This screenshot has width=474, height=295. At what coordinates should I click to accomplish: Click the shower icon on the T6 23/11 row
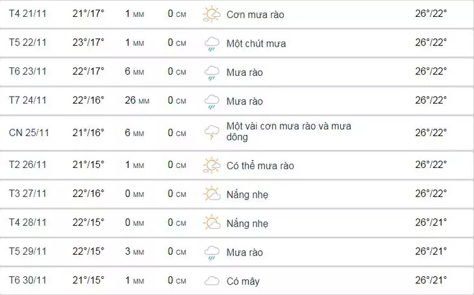(212, 73)
